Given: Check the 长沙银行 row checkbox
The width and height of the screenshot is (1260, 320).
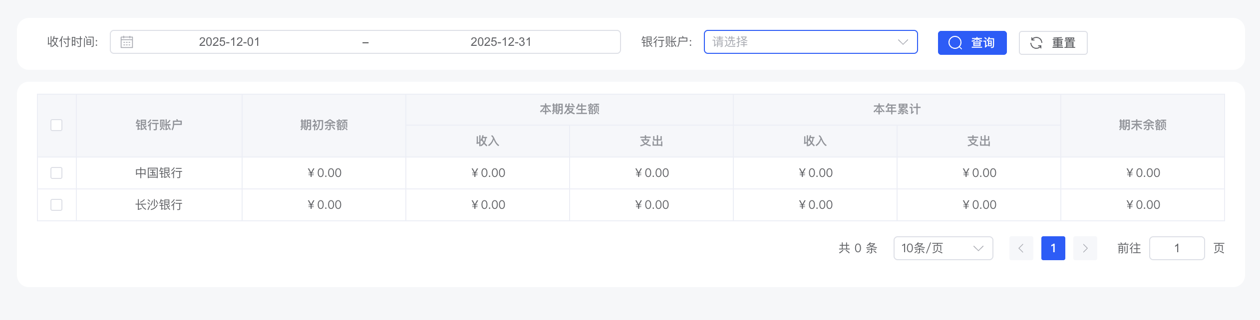Looking at the screenshot, I should pos(56,205).
